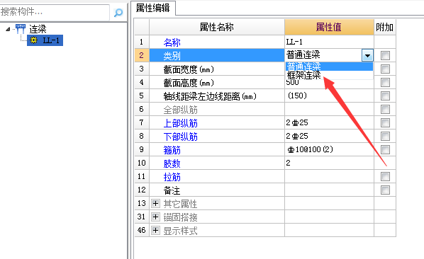This screenshot has width=424, height=259.
Task: Click the 属性值 column header
Action: click(329, 27)
